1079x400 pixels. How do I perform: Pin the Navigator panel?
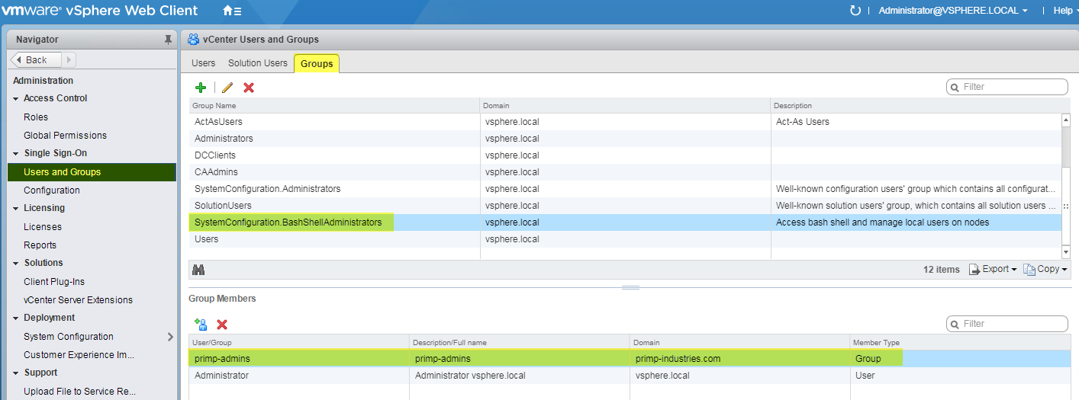(168, 40)
